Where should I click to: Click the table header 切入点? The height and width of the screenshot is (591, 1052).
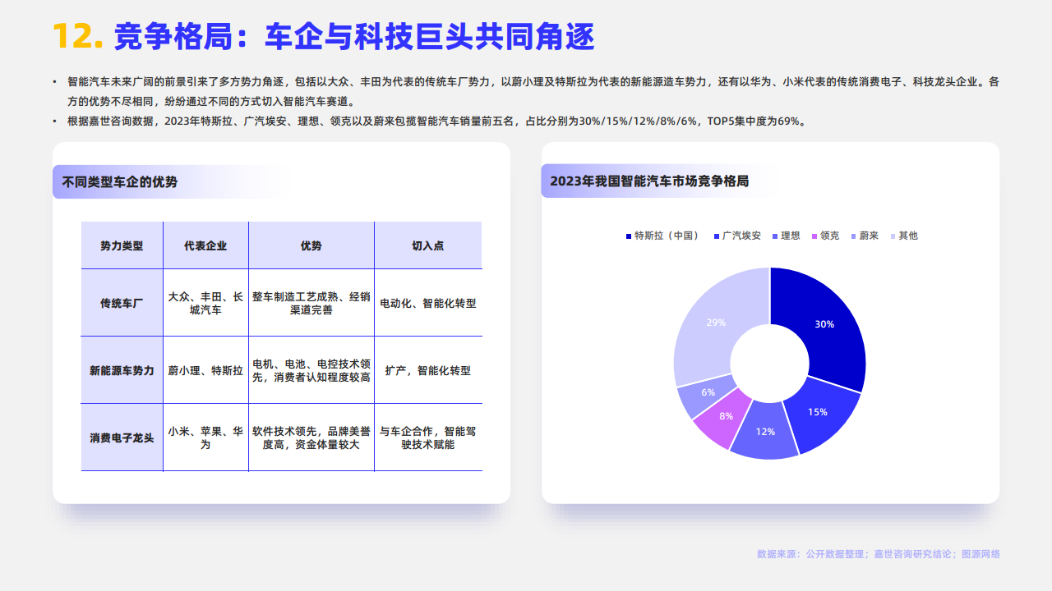[427, 245]
